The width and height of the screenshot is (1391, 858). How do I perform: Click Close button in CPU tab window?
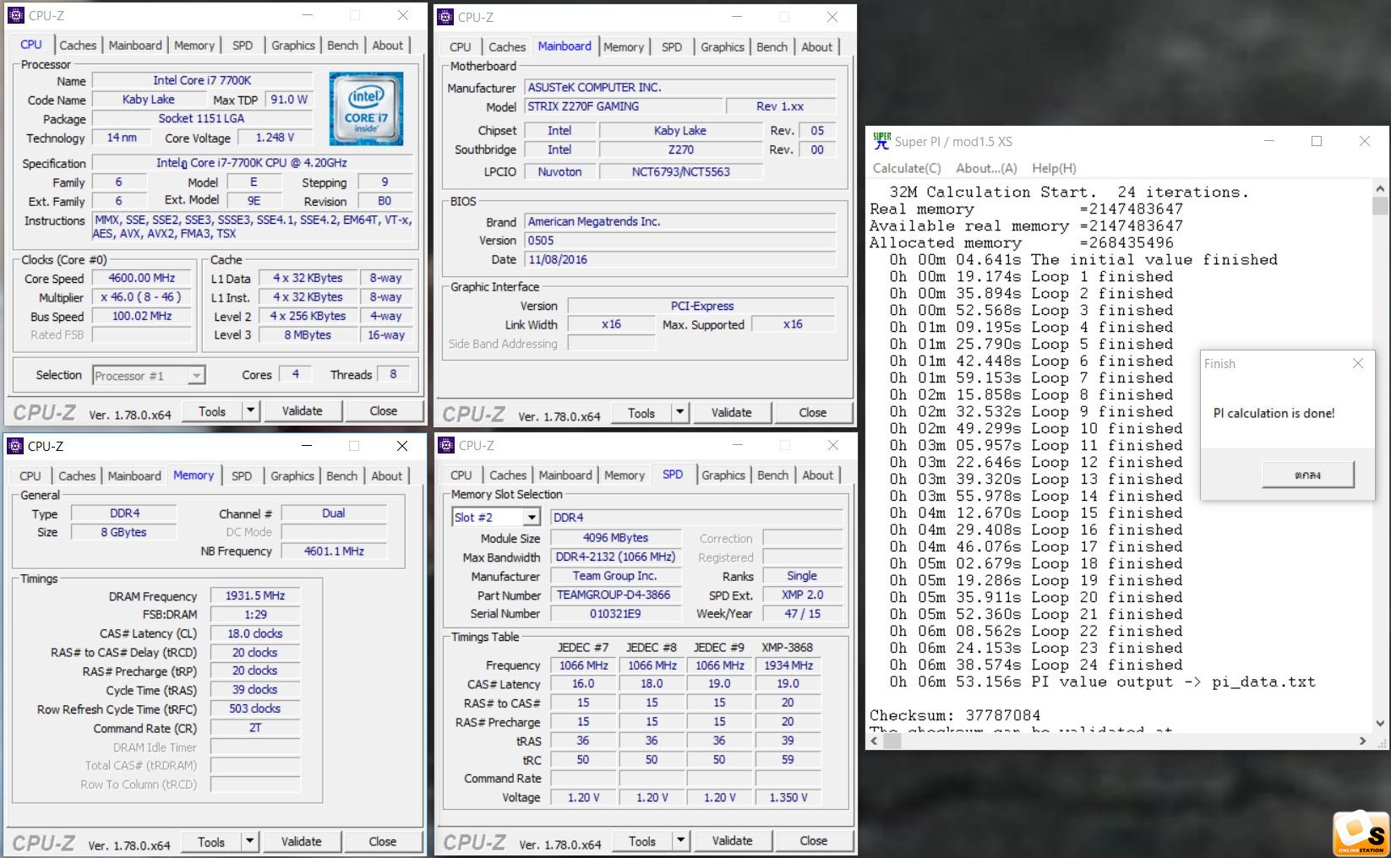click(384, 411)
